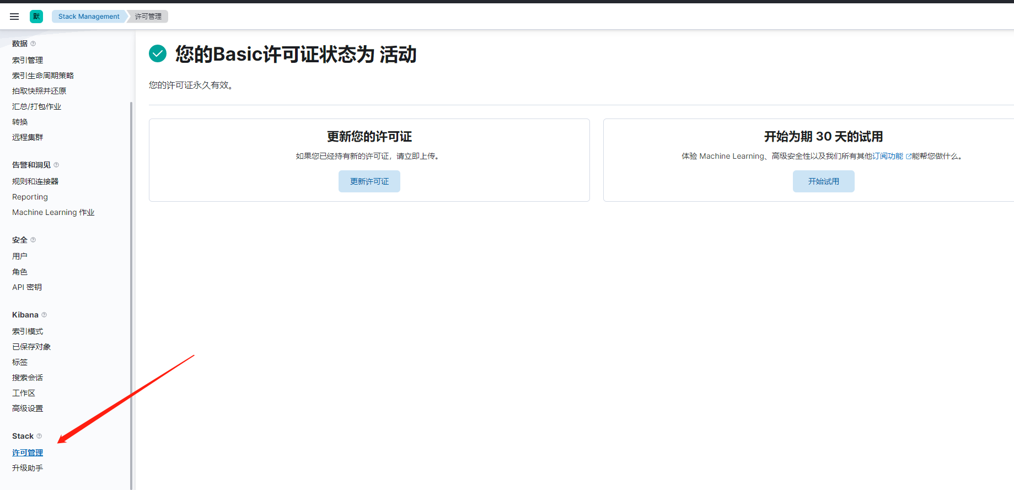Open 汇总/打包作业 in sidebar

[37, 106]
